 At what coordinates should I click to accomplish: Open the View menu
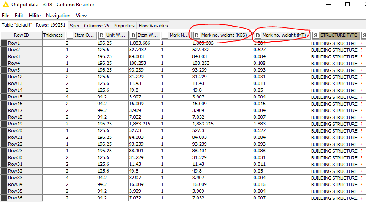[x=81, y=16]
